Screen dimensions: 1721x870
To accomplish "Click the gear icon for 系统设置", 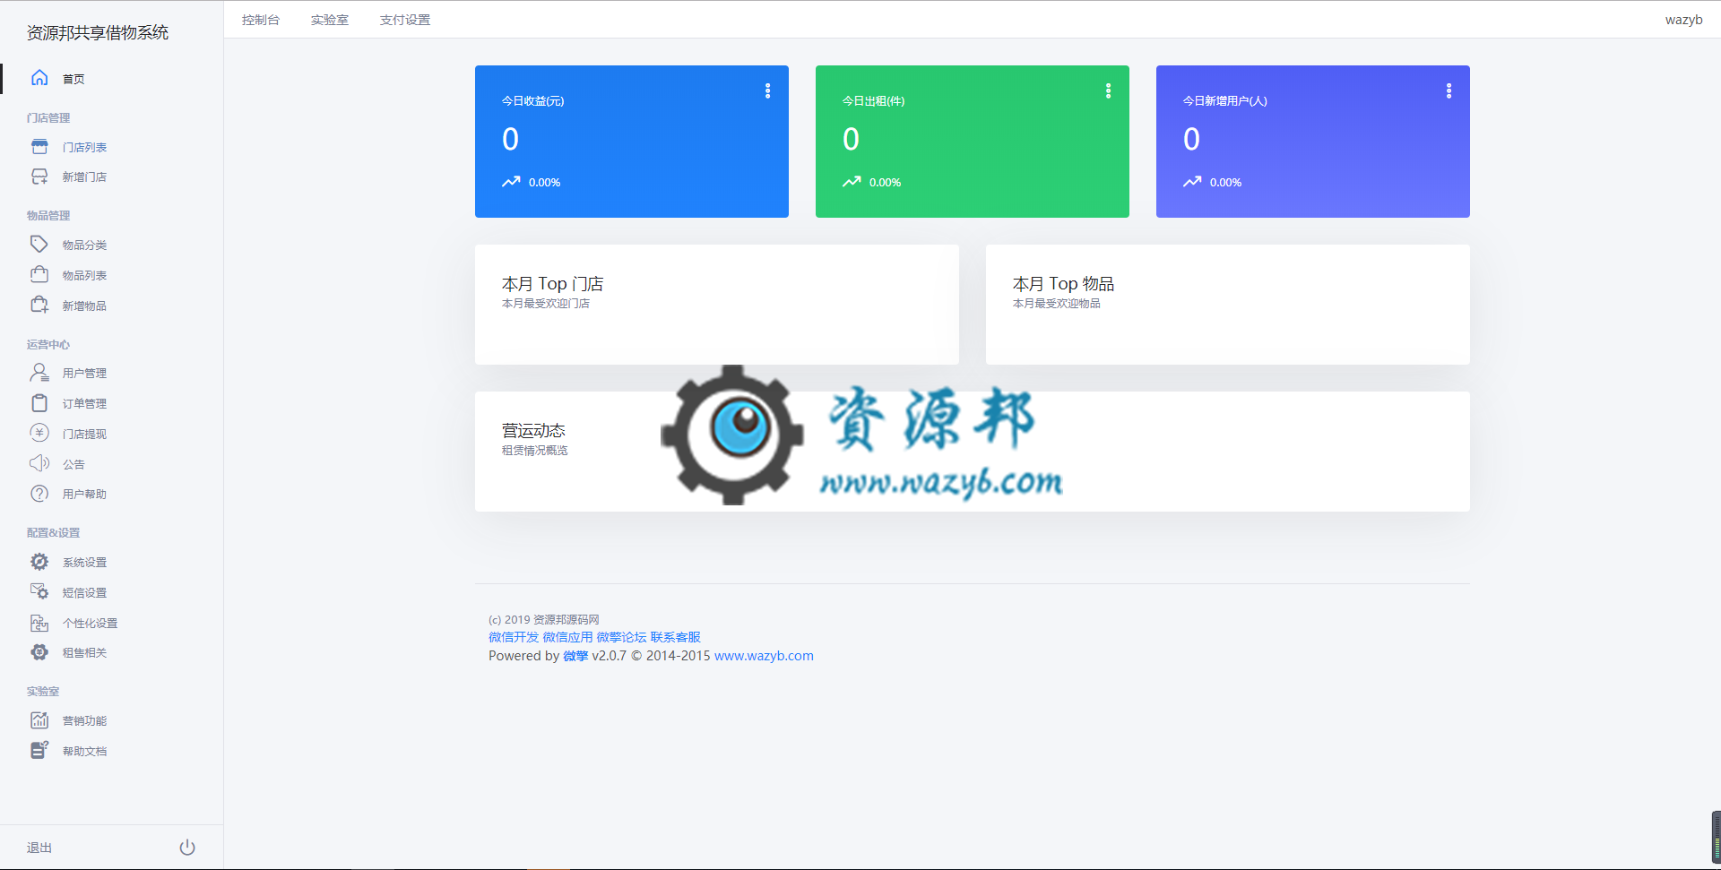I will point(39,562).
